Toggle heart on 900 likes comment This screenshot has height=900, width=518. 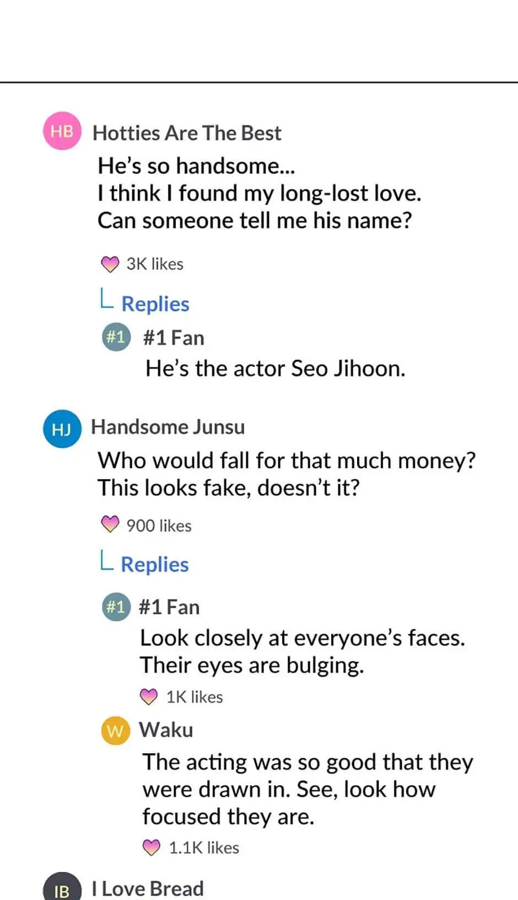(x=110, y=524)
